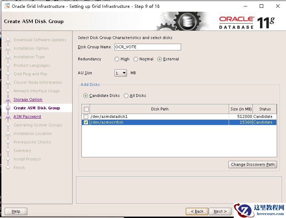
Task: Open Help for this installer step
Action: 16,211
